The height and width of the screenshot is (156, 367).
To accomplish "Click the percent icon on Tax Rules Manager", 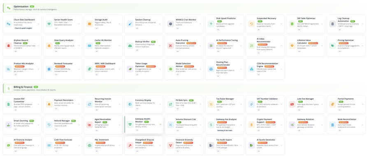I will click(211, 104).
